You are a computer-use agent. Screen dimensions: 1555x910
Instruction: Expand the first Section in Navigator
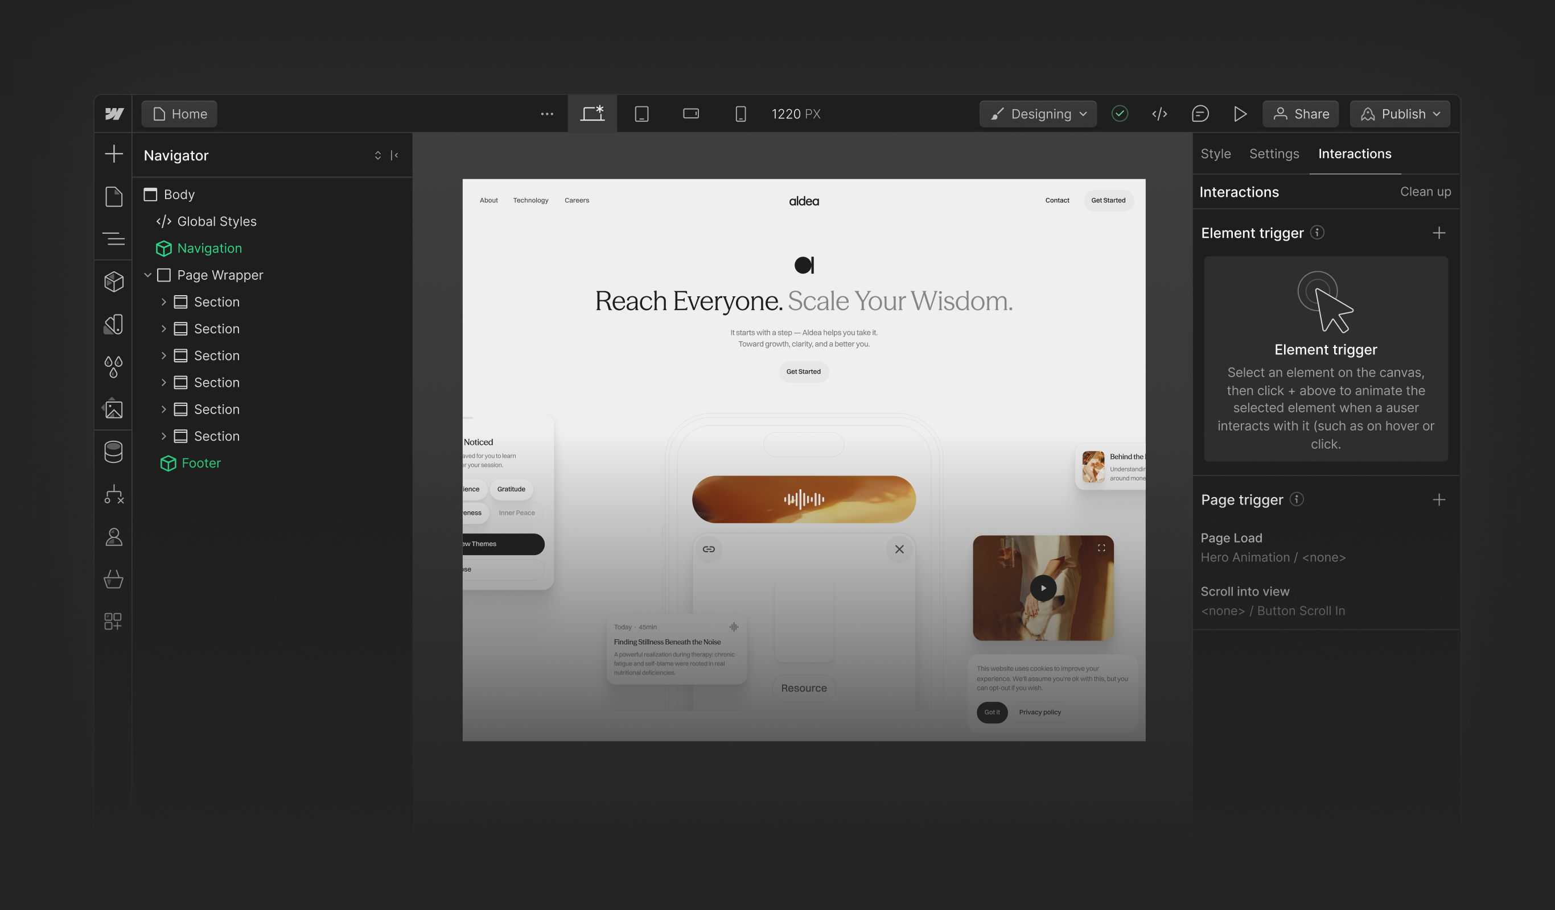(x=163, y=302)
